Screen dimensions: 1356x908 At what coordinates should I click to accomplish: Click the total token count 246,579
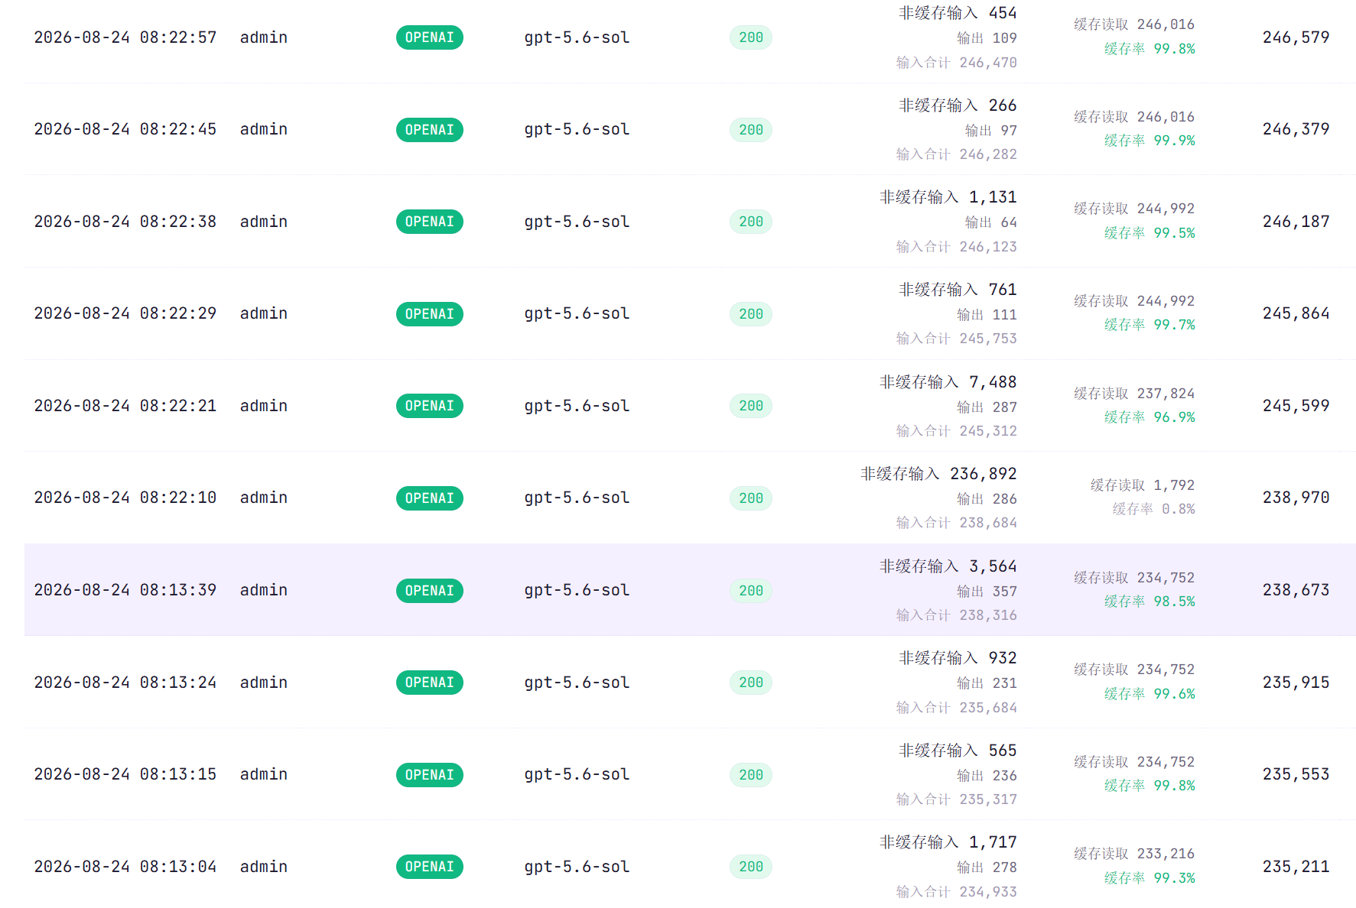pyautogui.click(x=1296, y=37)
